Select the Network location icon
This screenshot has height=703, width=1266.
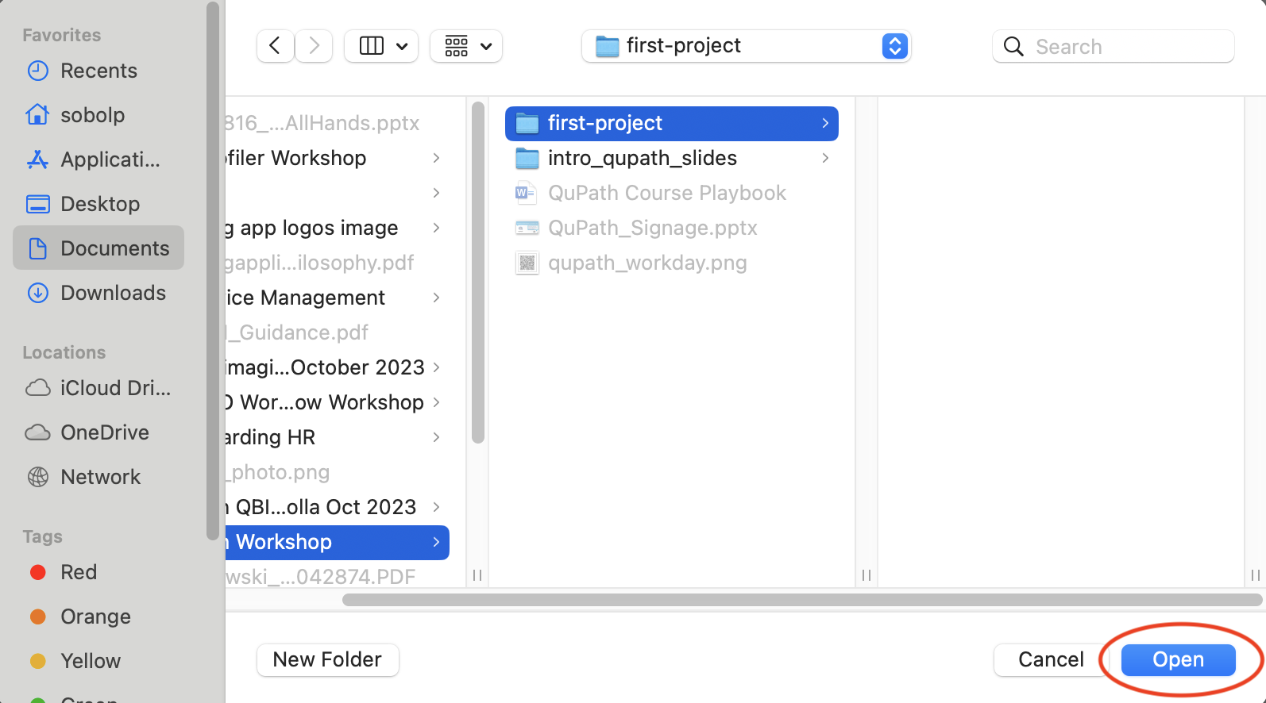[37, 477]
